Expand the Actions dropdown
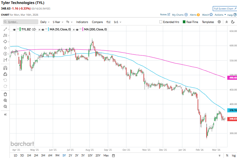Viewport: 237px width, 158px height. coord(220,15)
